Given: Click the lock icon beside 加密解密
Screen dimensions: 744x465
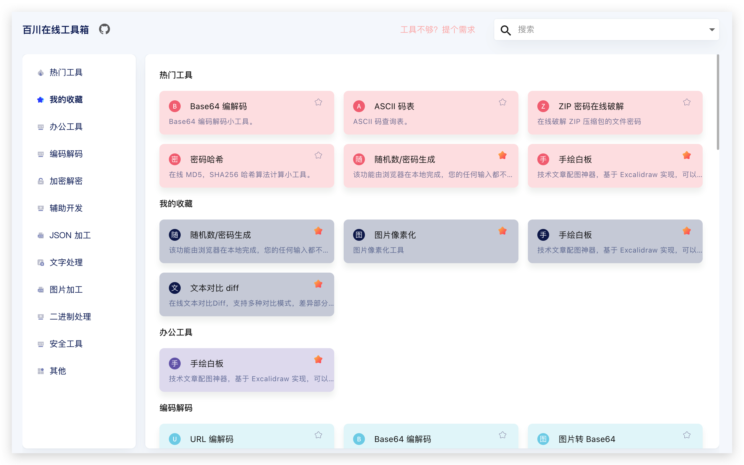Looking at the screenshot, I should click(40, 181).
